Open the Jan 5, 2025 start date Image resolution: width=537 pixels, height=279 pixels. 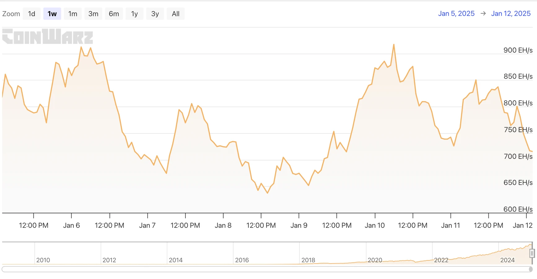[x=456, y=14]
